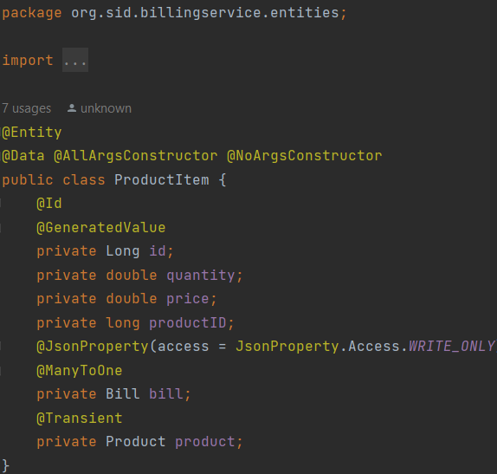This screenshot has height=474, width=497.
Task: Click the WRITE_ONLY constant
Action: coord(452,346)
